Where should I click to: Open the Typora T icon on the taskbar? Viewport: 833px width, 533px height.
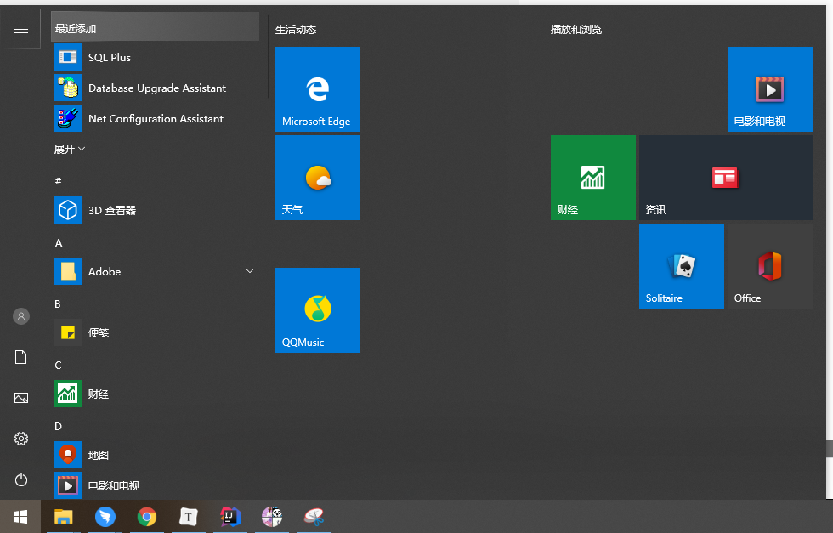pos(188,517)
